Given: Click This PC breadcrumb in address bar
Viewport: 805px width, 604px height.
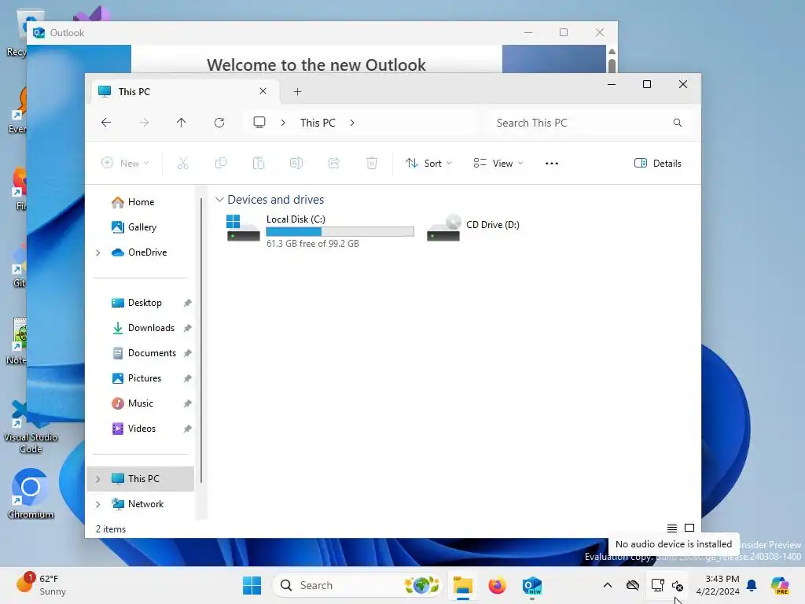Looking at the screenshot, I should (318, 123).
